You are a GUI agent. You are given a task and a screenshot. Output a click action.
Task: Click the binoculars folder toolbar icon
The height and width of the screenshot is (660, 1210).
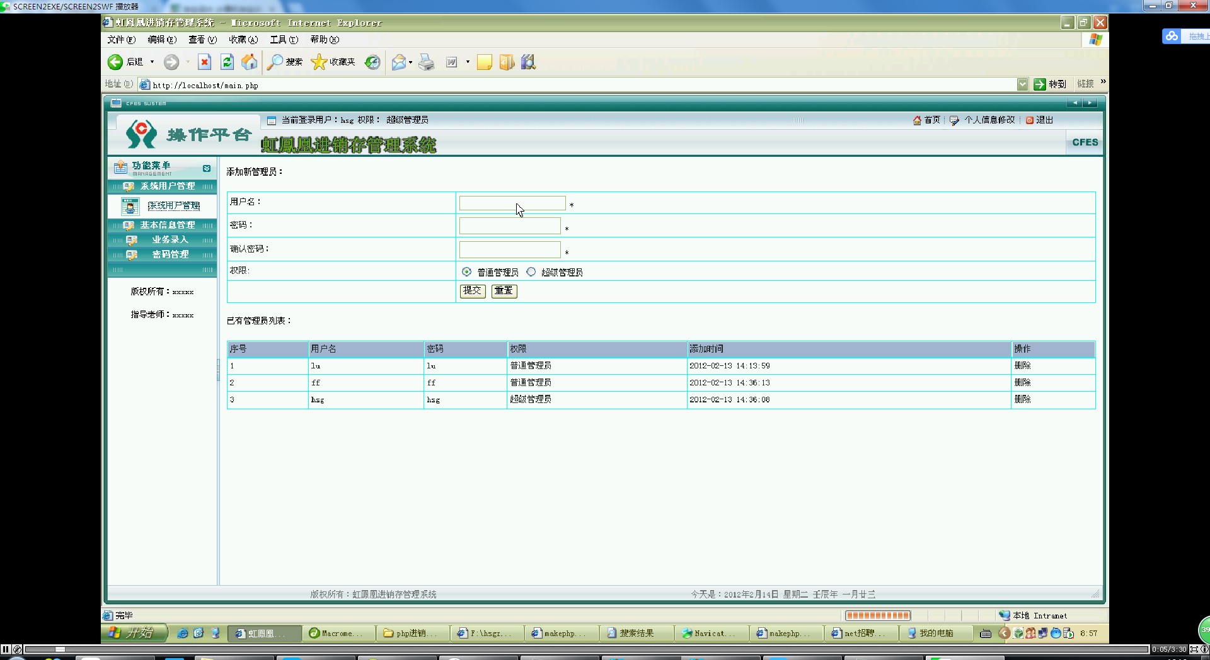pos(528,62)
